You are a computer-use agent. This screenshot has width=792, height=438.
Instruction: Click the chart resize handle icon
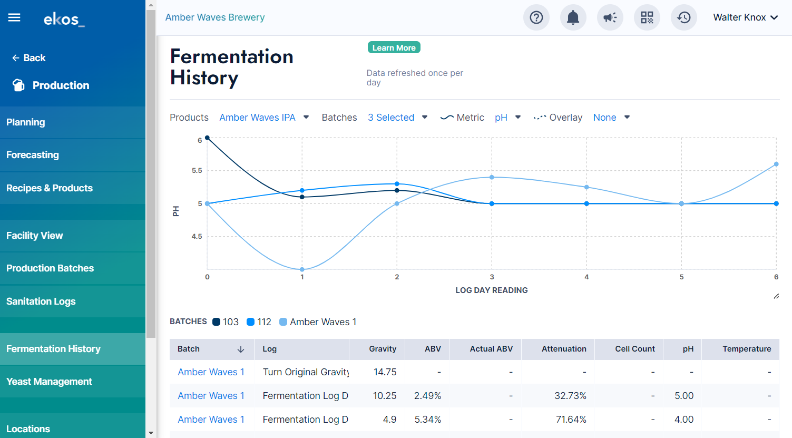point(776,296)
